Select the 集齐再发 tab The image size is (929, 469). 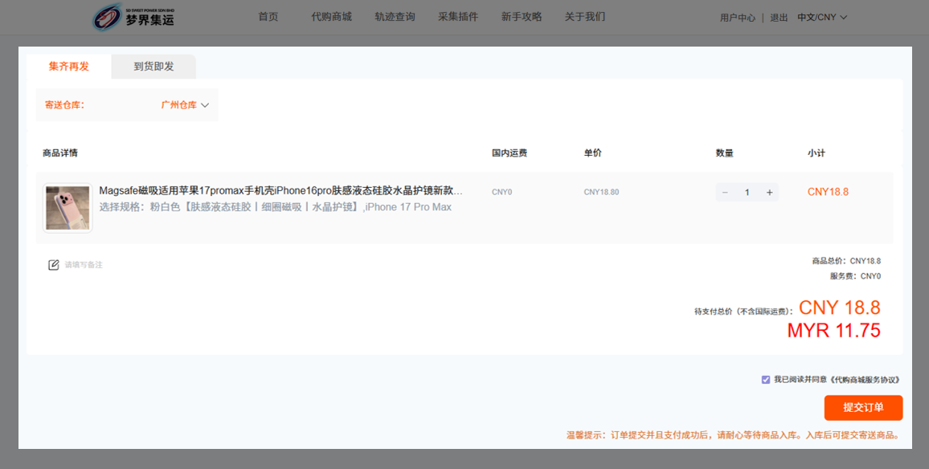point(69,67)
